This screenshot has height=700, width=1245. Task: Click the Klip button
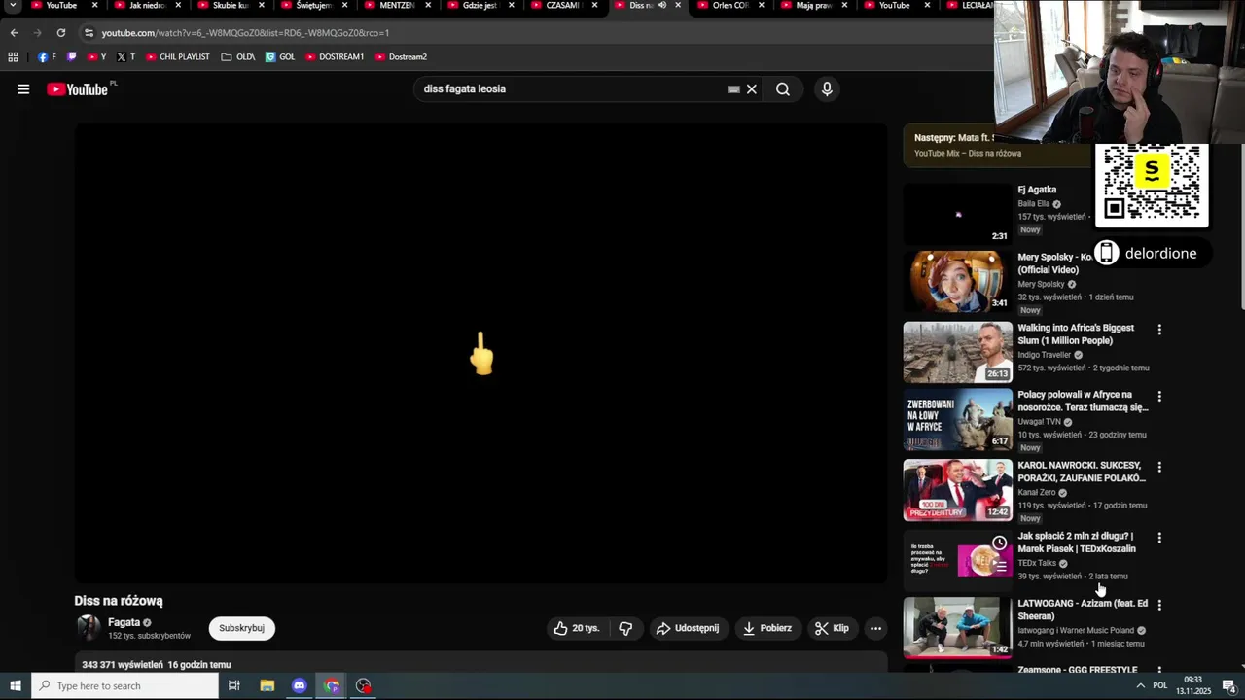(832, 628)
